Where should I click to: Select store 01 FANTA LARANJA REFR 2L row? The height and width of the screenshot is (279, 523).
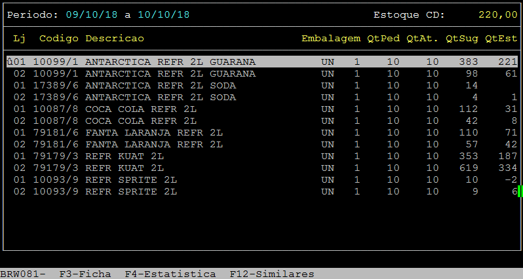pyautogui.click(x=262, y=133)
